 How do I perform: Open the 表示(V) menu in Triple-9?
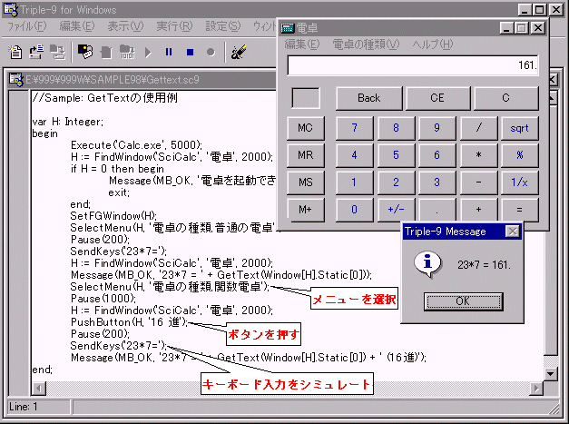(125, 26)
